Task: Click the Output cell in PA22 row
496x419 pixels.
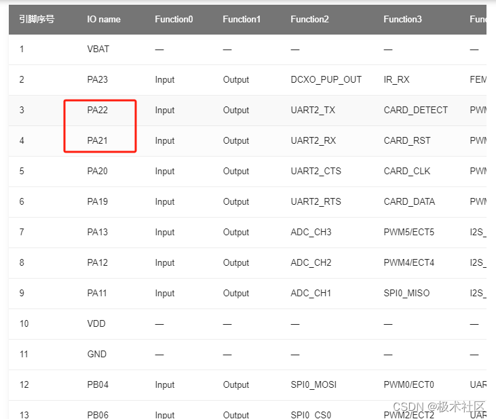Action: pyautogui.click(x=236, y=111)
